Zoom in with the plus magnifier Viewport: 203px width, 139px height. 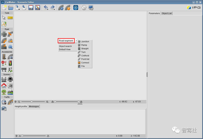point(47,102)
